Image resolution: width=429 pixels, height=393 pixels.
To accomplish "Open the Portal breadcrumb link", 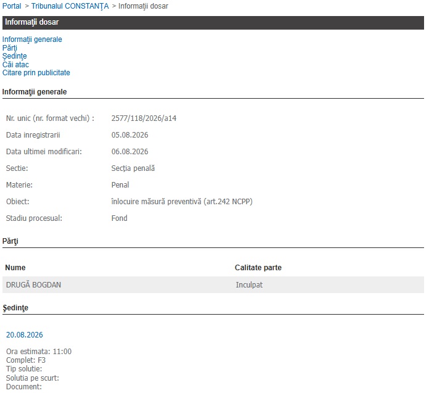I will 12,6.
